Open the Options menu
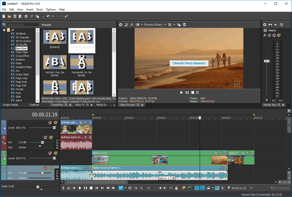Viewport: 292px width, 197px height. (51, 9)
